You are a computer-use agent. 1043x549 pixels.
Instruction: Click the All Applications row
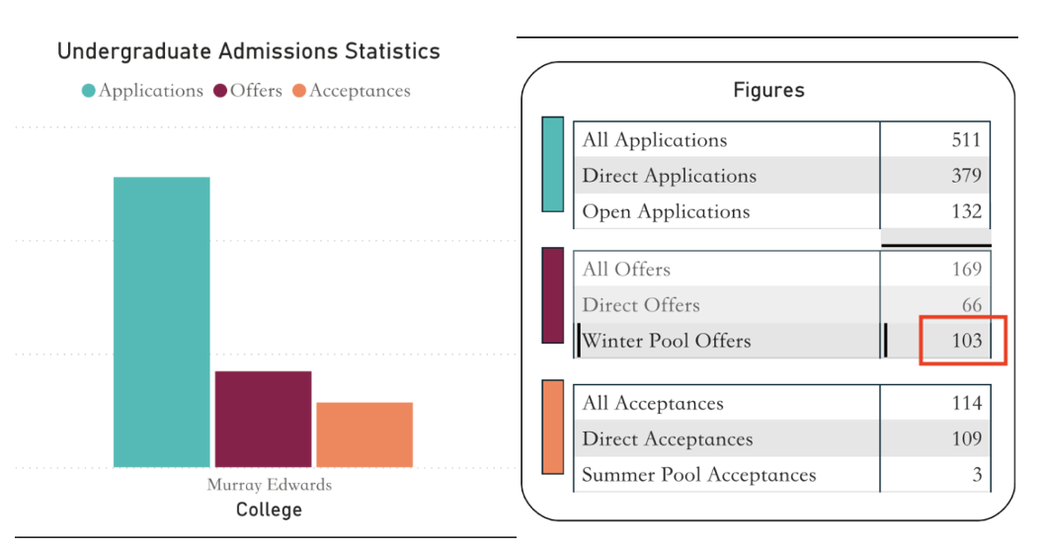tap(654, 140)
